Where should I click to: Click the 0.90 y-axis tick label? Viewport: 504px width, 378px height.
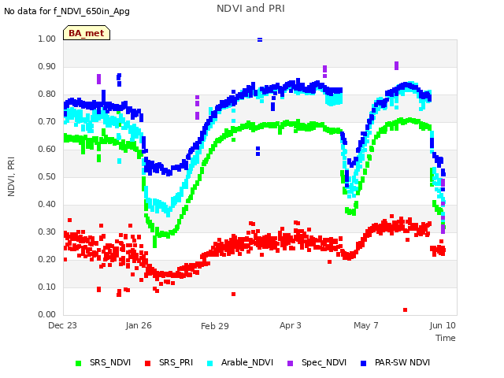tap(47, 66)
